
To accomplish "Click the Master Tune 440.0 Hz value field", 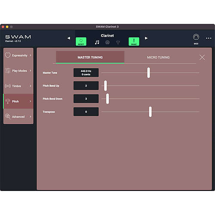I will [86, 73].
